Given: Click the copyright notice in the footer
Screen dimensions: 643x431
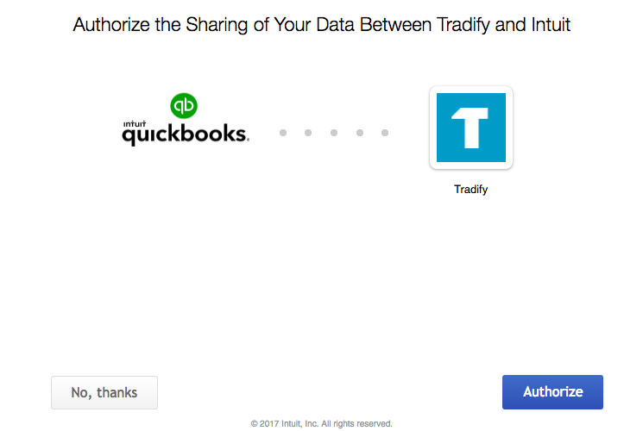Looking at the screenshot, I should coord(321,423).
